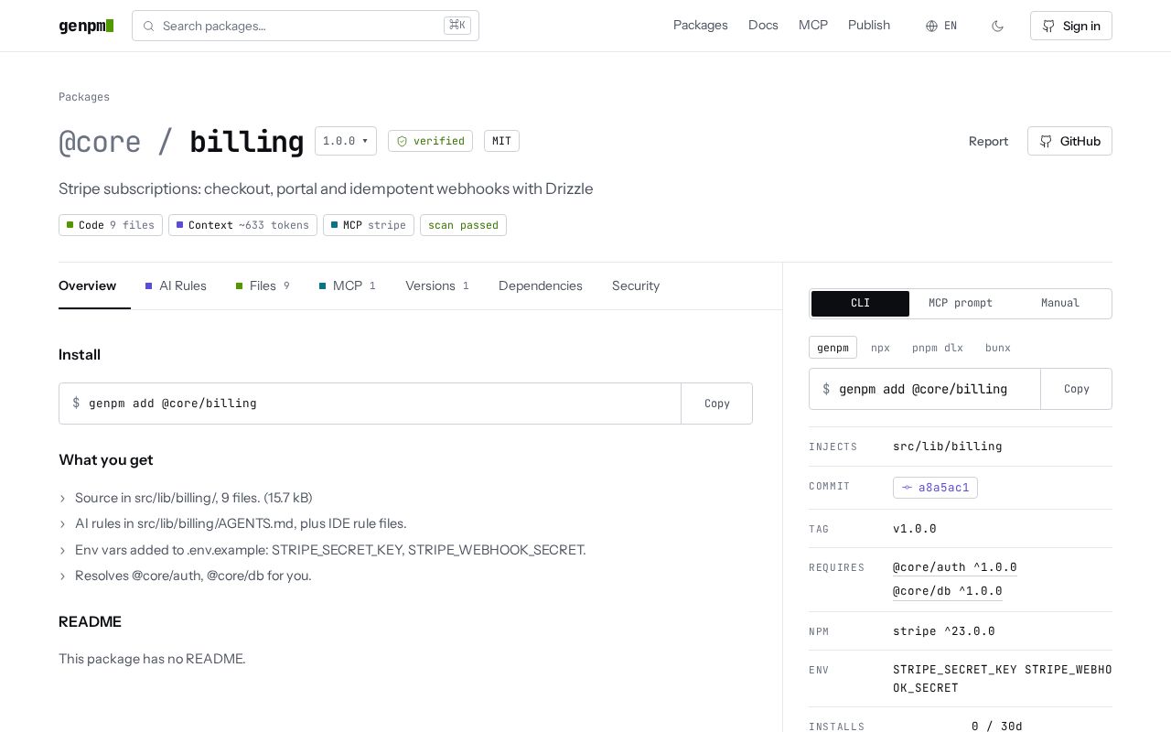Toggle dark mode moon icon
The height and width of the screenshot is (732, 1171).
coord(997,26)
